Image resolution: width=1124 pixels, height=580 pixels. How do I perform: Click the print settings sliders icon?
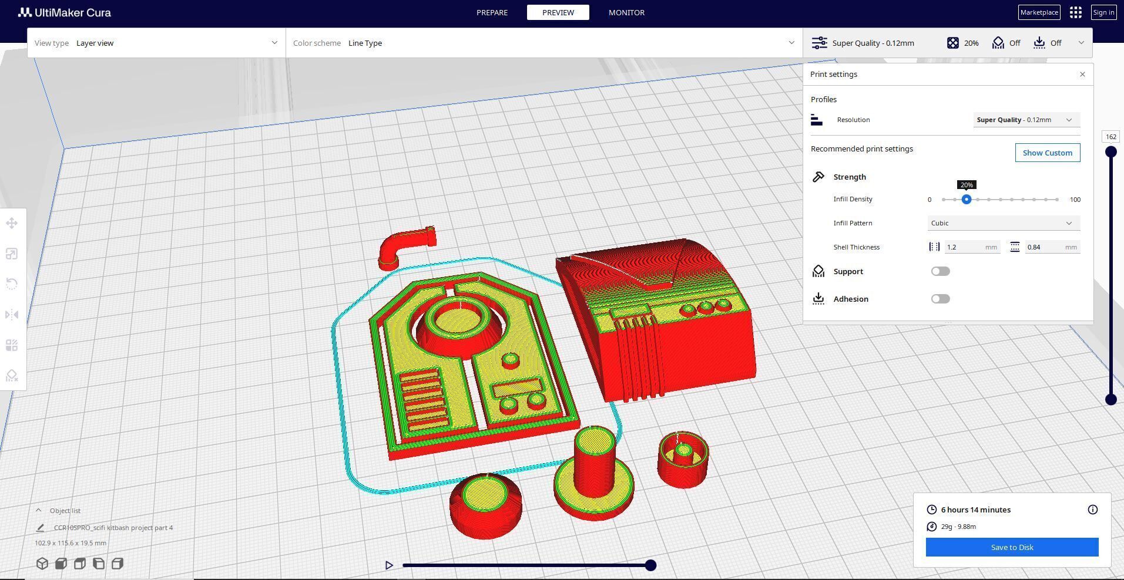[x=819, y=43]
